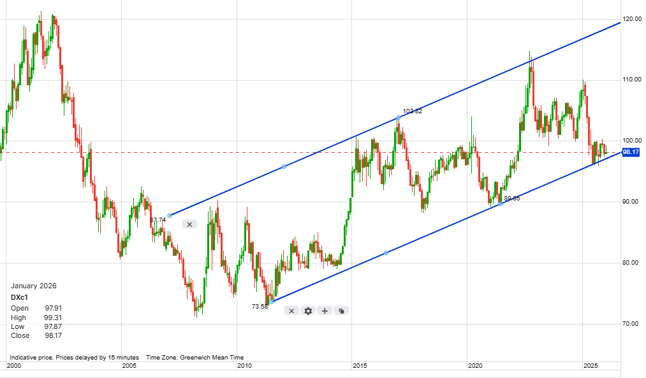
Task: Click the DXc1 symbol name in legend
Action: tap(20, 297)
